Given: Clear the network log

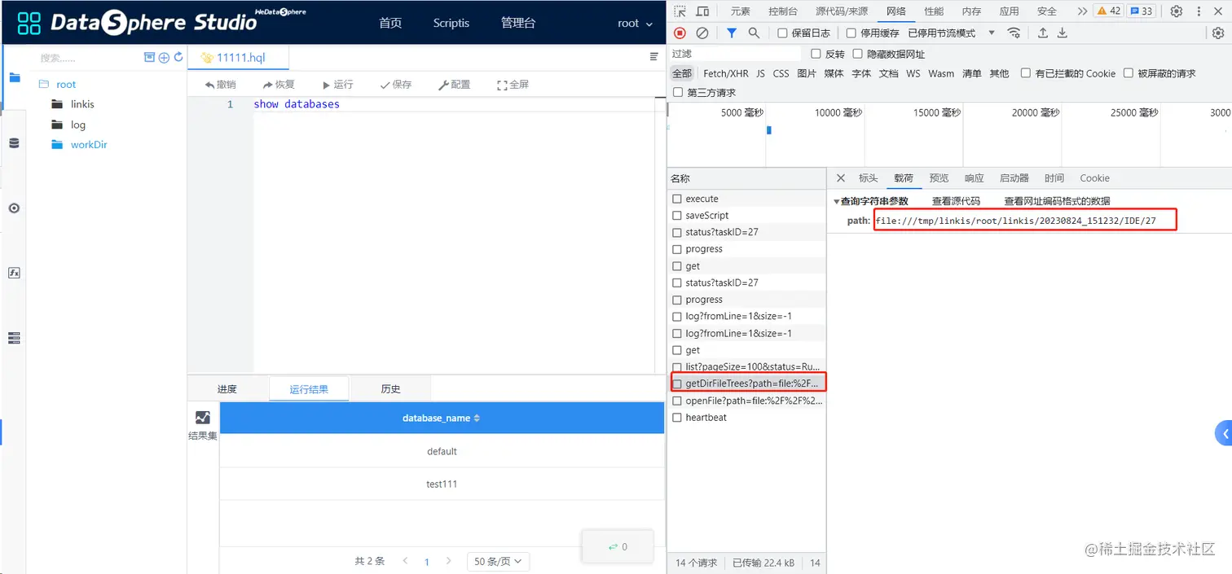Looking at the screenshot, I should point(702,33).
